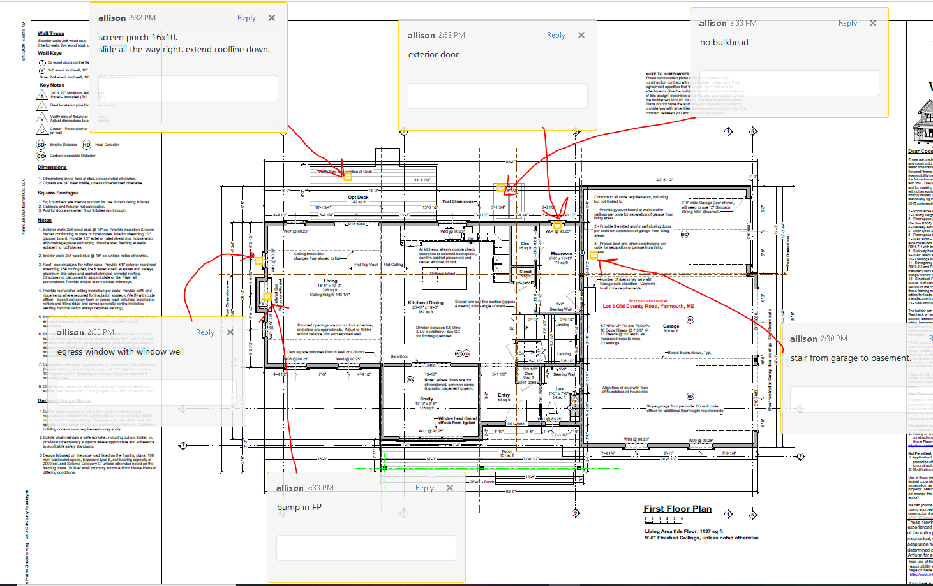Click the 'Mudroom' room label
This screenshot has width=933, height=586.
click(x=562, y=254)
